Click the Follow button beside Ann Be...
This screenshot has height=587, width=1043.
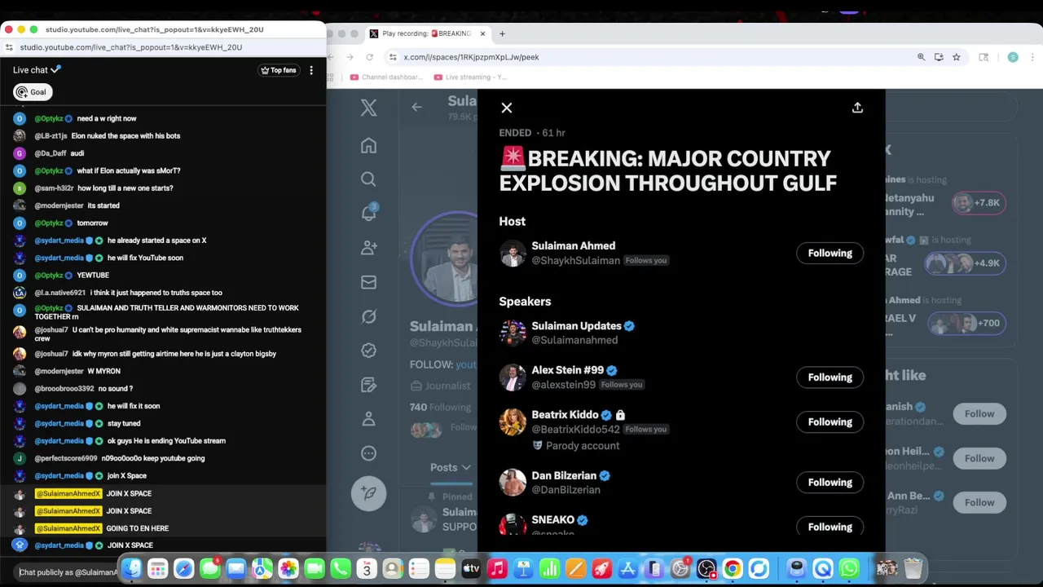click(979, 502)
